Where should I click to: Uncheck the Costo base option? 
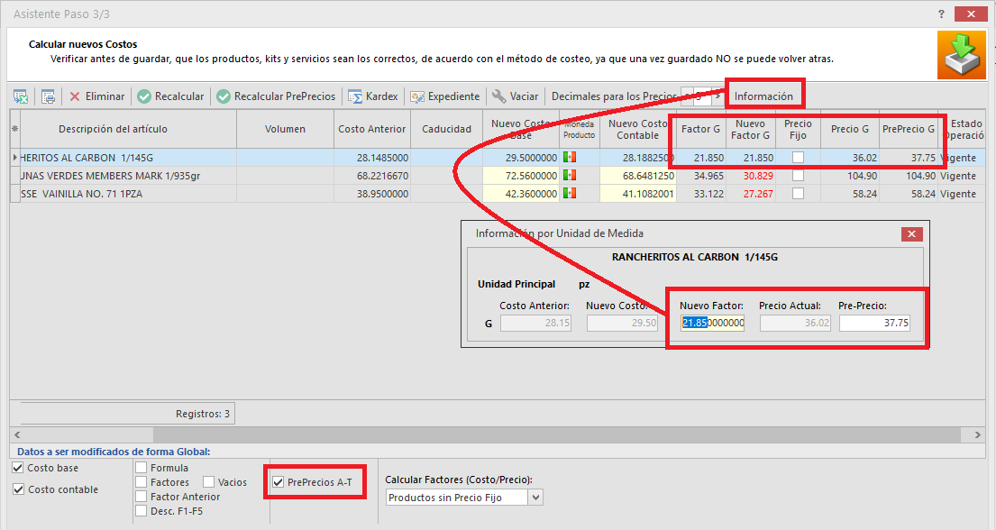click(16, 467)
